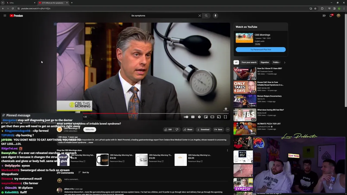The width and height of the screenshot is (347, 195).
Task: Select the Politics chip
Action: 276,62
